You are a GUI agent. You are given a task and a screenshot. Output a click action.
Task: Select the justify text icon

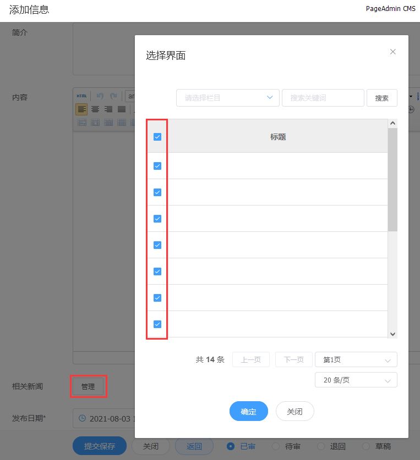click(122, 109)
